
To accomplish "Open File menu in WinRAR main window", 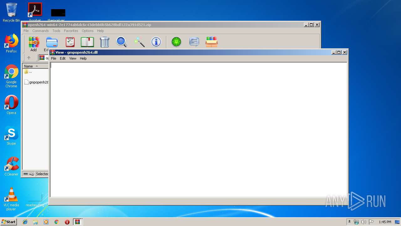I will [x=26, y=31].
